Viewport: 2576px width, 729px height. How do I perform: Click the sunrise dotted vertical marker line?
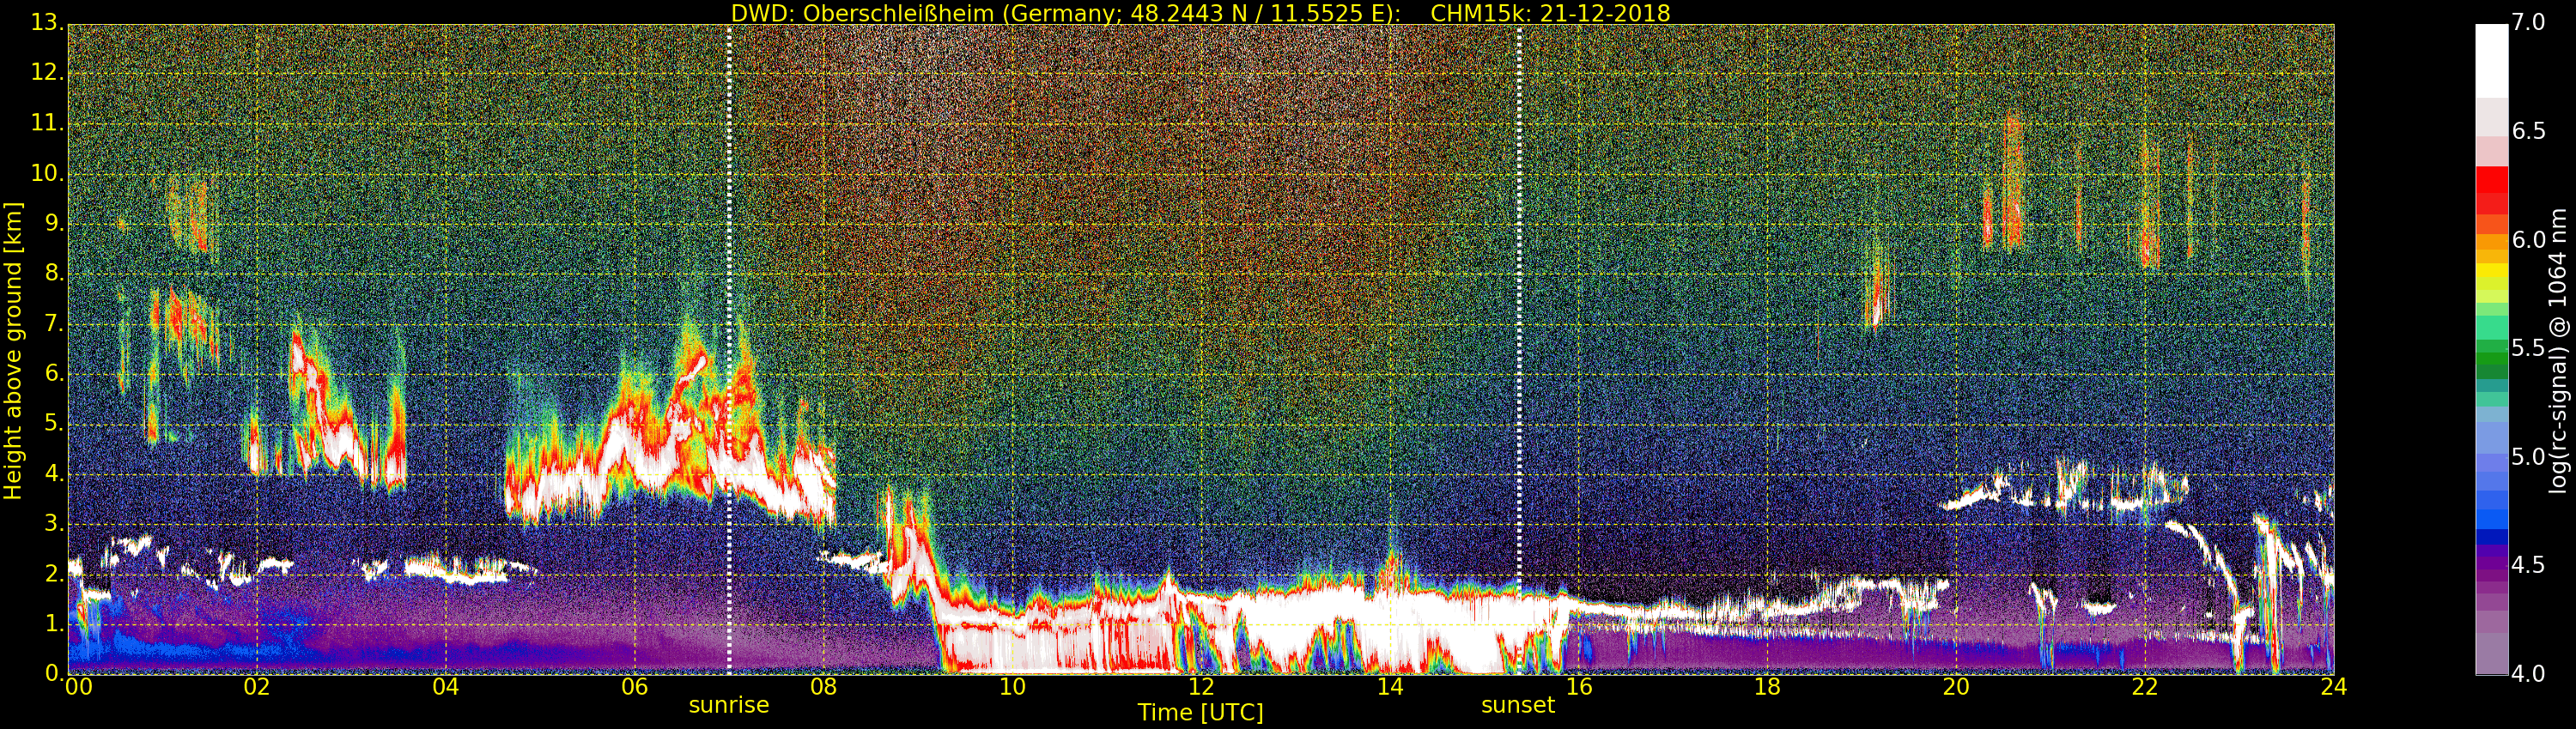point(729,350)
